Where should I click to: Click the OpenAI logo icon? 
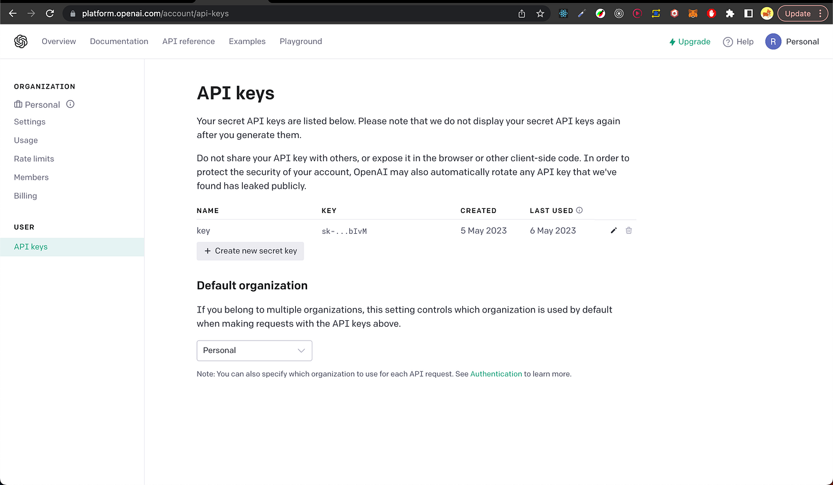click(21, 41)
